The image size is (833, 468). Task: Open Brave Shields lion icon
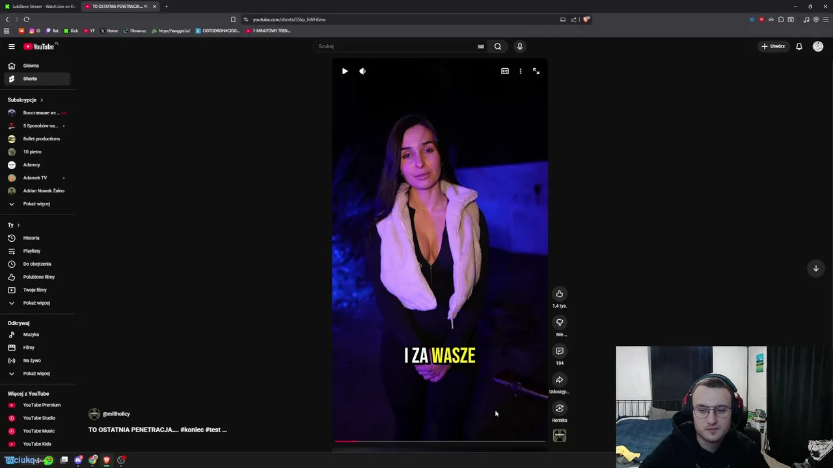586,19
